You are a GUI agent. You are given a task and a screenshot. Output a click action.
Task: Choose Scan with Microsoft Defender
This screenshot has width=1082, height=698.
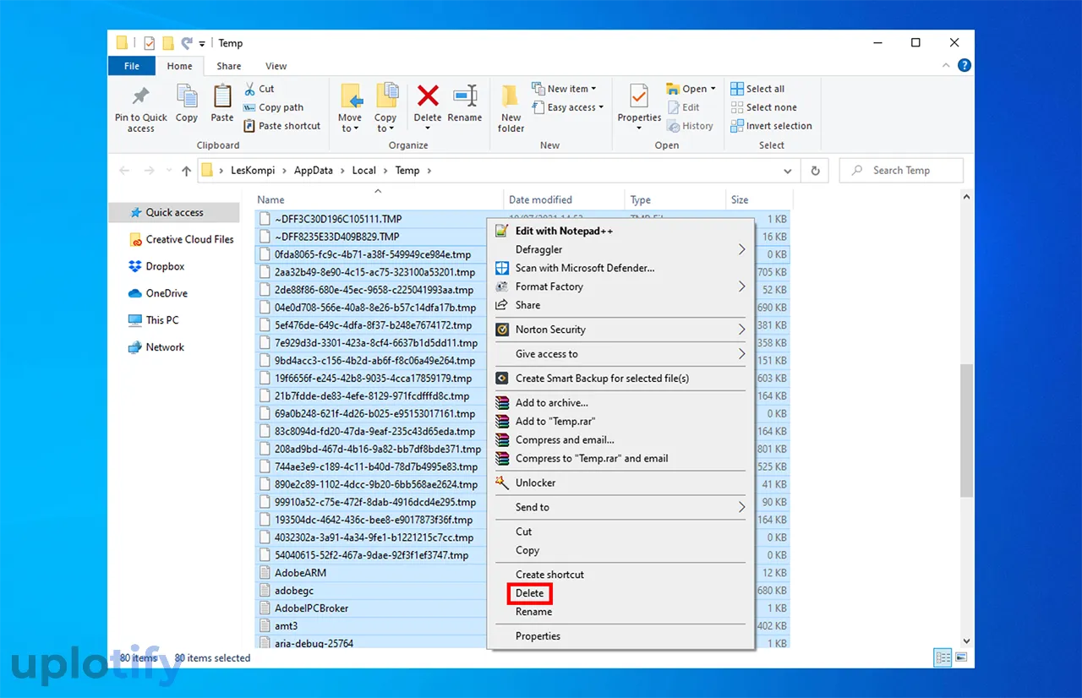click(621, 268)
